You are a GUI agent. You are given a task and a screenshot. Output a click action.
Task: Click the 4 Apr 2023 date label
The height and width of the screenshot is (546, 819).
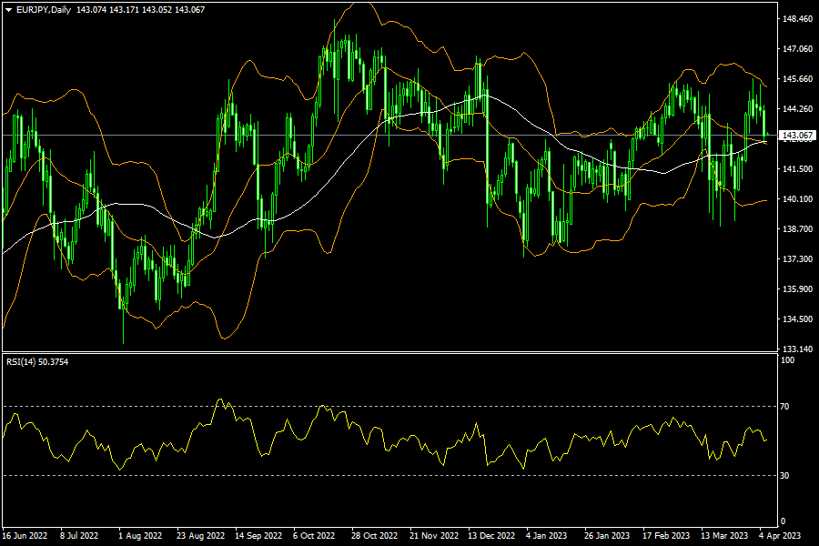click(x=780, y=536)
